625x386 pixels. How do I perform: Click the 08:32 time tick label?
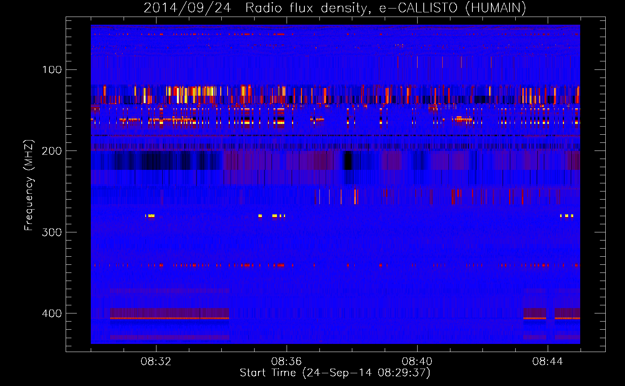[x=156, y=362]
